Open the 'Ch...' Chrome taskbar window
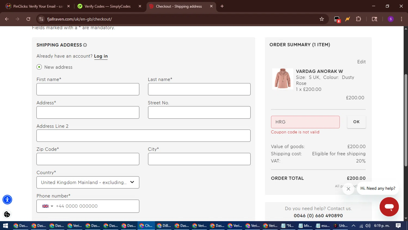Screen dimensions: 408x230 click(146, 226)
